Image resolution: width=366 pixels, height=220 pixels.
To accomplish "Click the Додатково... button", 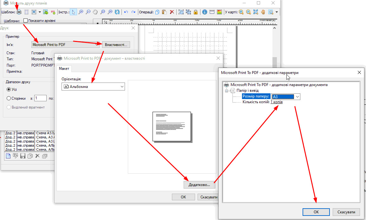I will (199, 184).
